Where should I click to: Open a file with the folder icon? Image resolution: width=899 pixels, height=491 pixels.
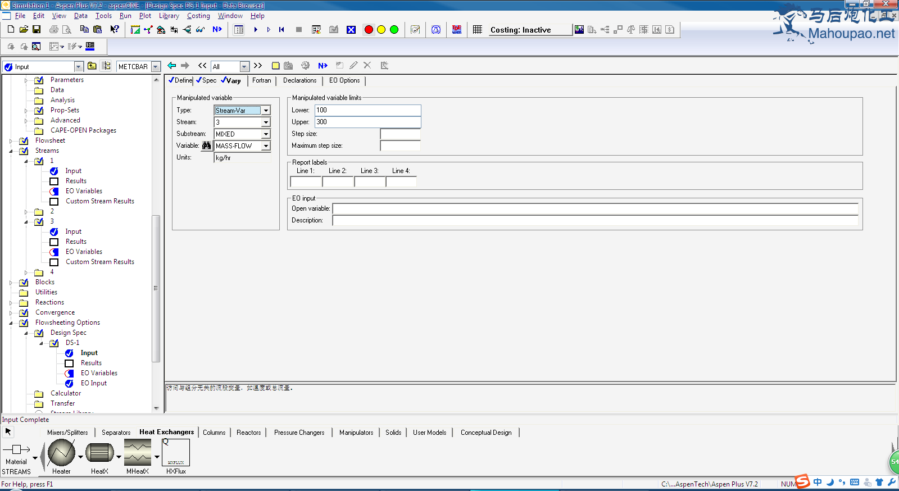(x=24, y=29)
